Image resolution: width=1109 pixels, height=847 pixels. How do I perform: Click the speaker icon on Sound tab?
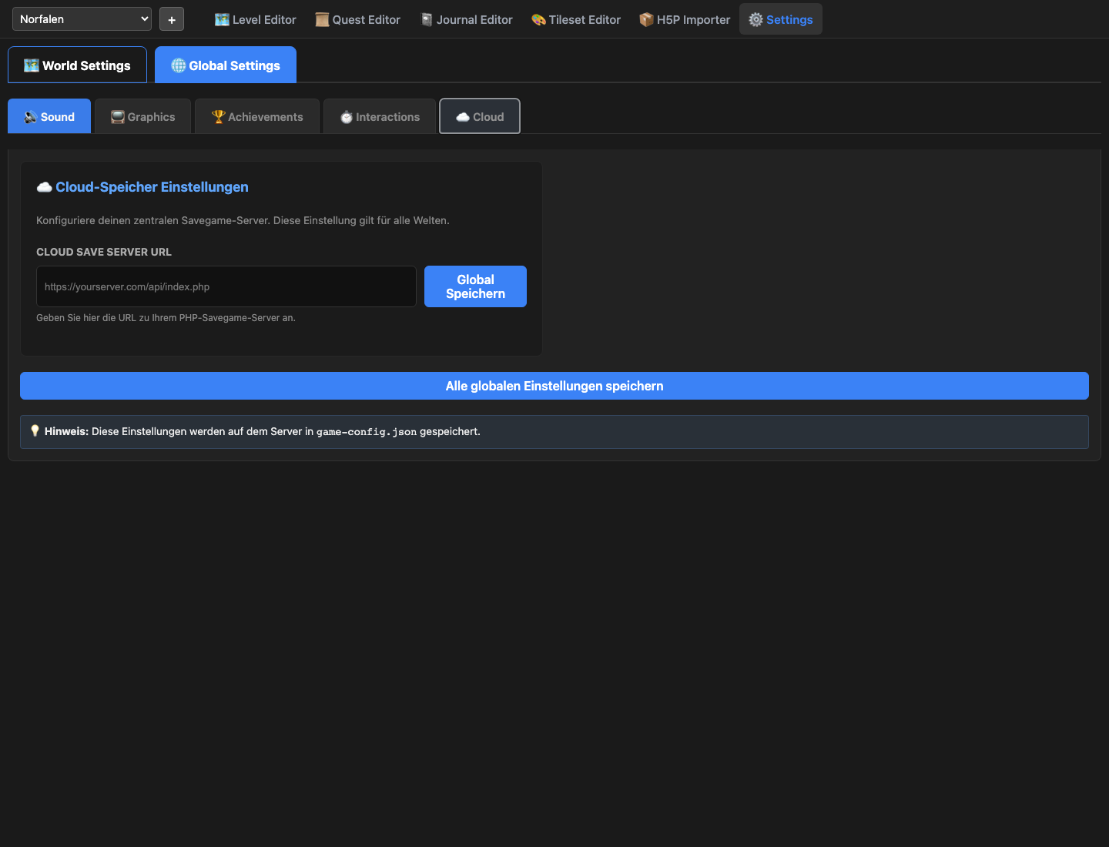click(x=31, y=117)
